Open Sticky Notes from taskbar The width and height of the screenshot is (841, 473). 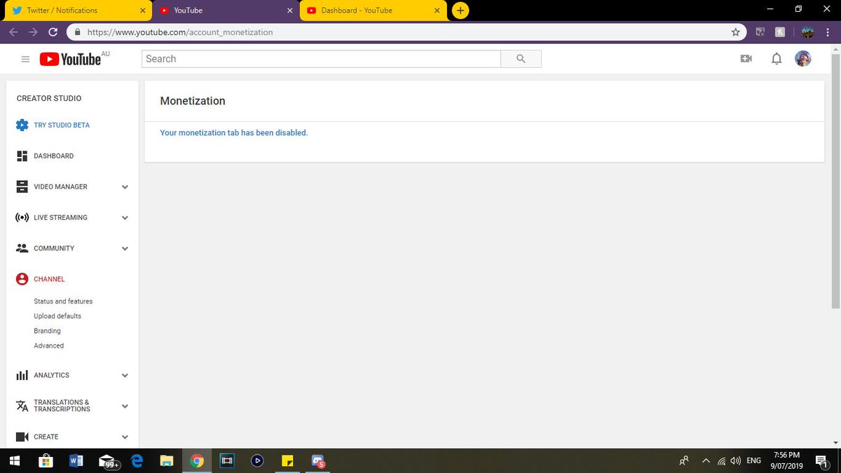[287, 460]
